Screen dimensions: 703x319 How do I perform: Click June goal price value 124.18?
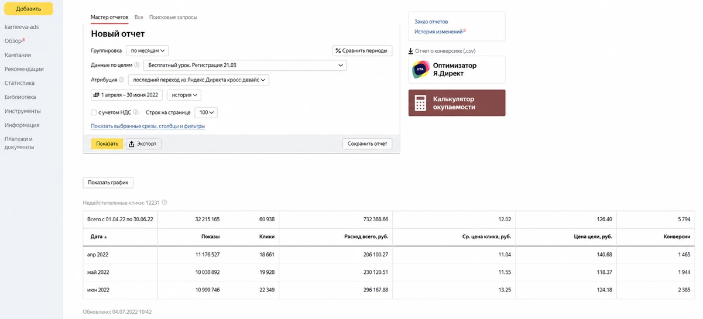coord(604,290)
